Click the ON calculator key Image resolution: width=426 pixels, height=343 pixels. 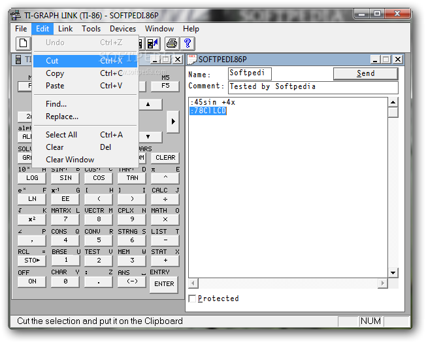pos(32,281)
